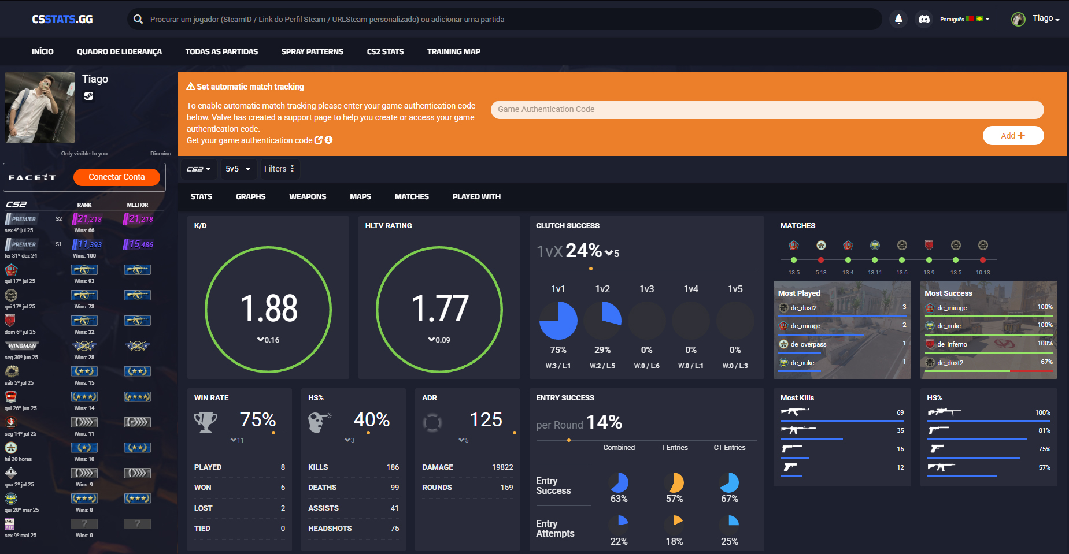Click the Wingman badge in the sidebar
Image resolution: width=1069 pixels, height=554 pixels.
pos(22,346)
